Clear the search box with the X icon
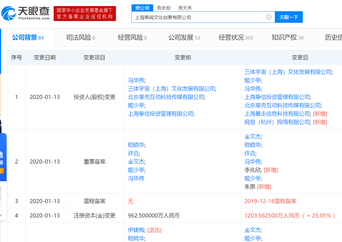Viewport: 342px width, 242px height. click(269, 17)
